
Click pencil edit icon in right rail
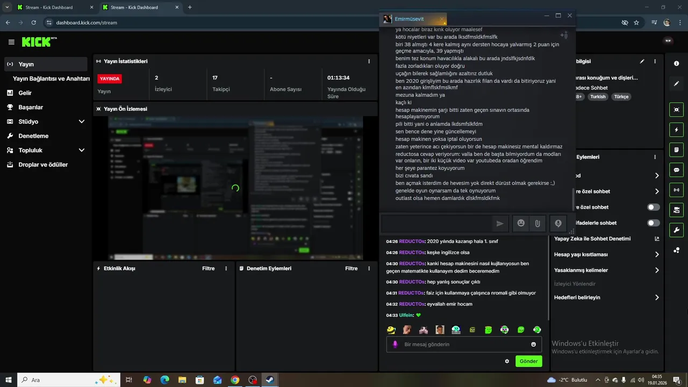point(676,84)
